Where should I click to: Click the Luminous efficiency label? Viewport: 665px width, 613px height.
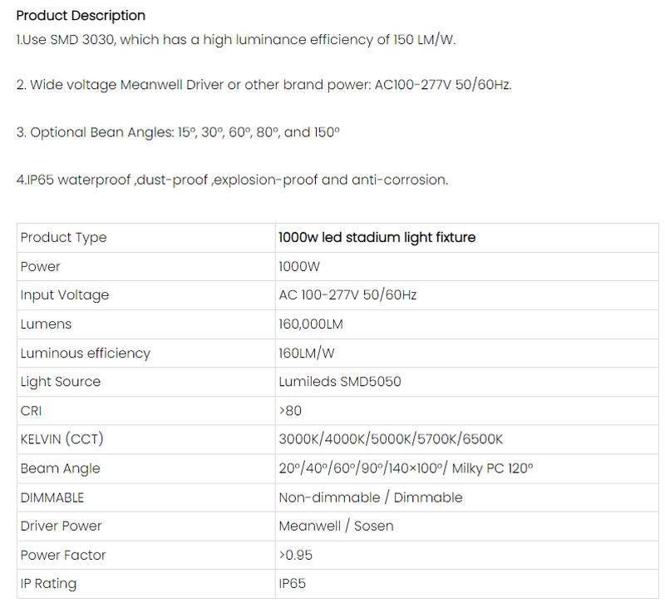(x=86, y=353)
